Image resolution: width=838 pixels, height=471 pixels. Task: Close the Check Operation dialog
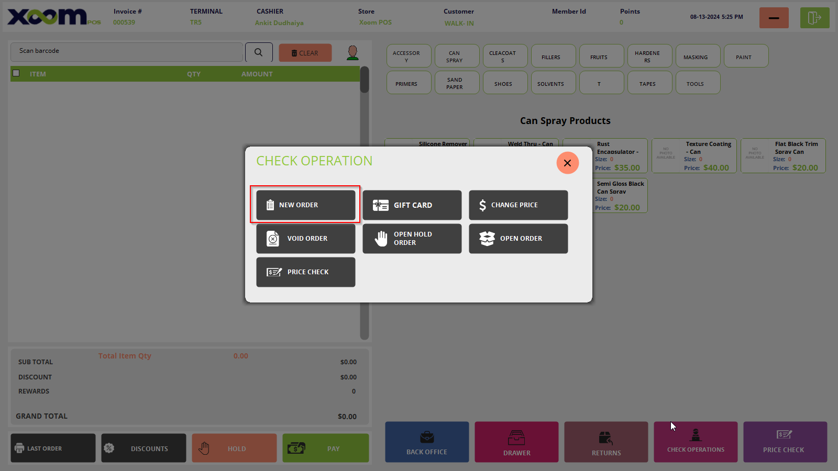pyautogui.click(x=567, y=163)
